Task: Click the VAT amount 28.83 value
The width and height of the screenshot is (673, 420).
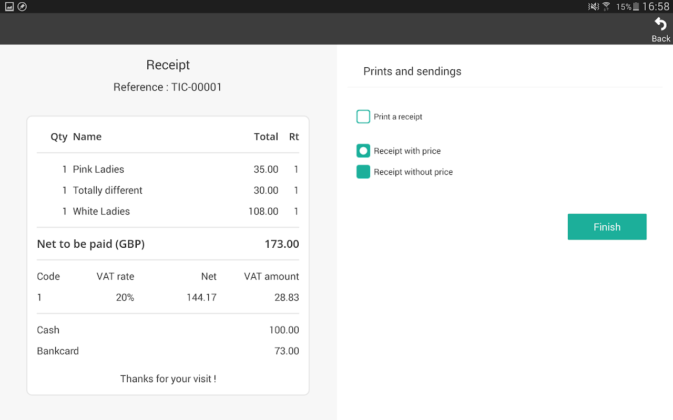Action: click(x=287, y=298)
